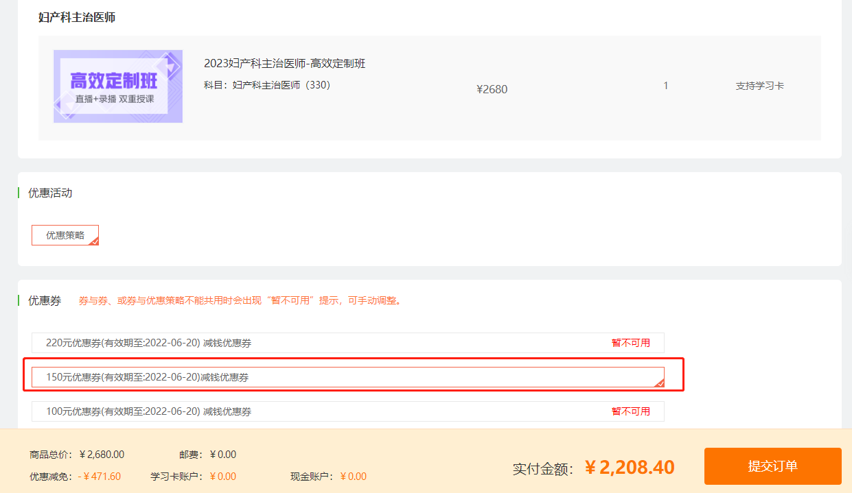The image size is (852, 493).
Task: Click the 优惠减免 discount amount -¥471.60
Action: (x=99, y=477)
